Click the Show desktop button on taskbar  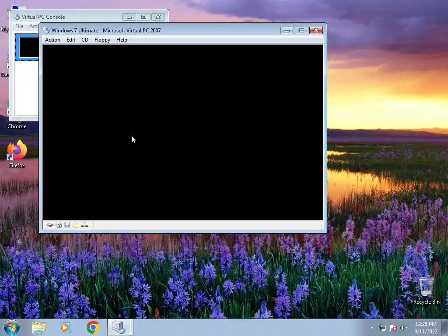pos(445,327)
